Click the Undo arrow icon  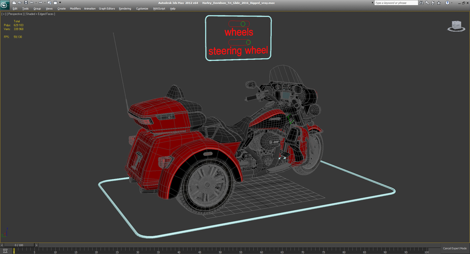(x=32, y=3)
